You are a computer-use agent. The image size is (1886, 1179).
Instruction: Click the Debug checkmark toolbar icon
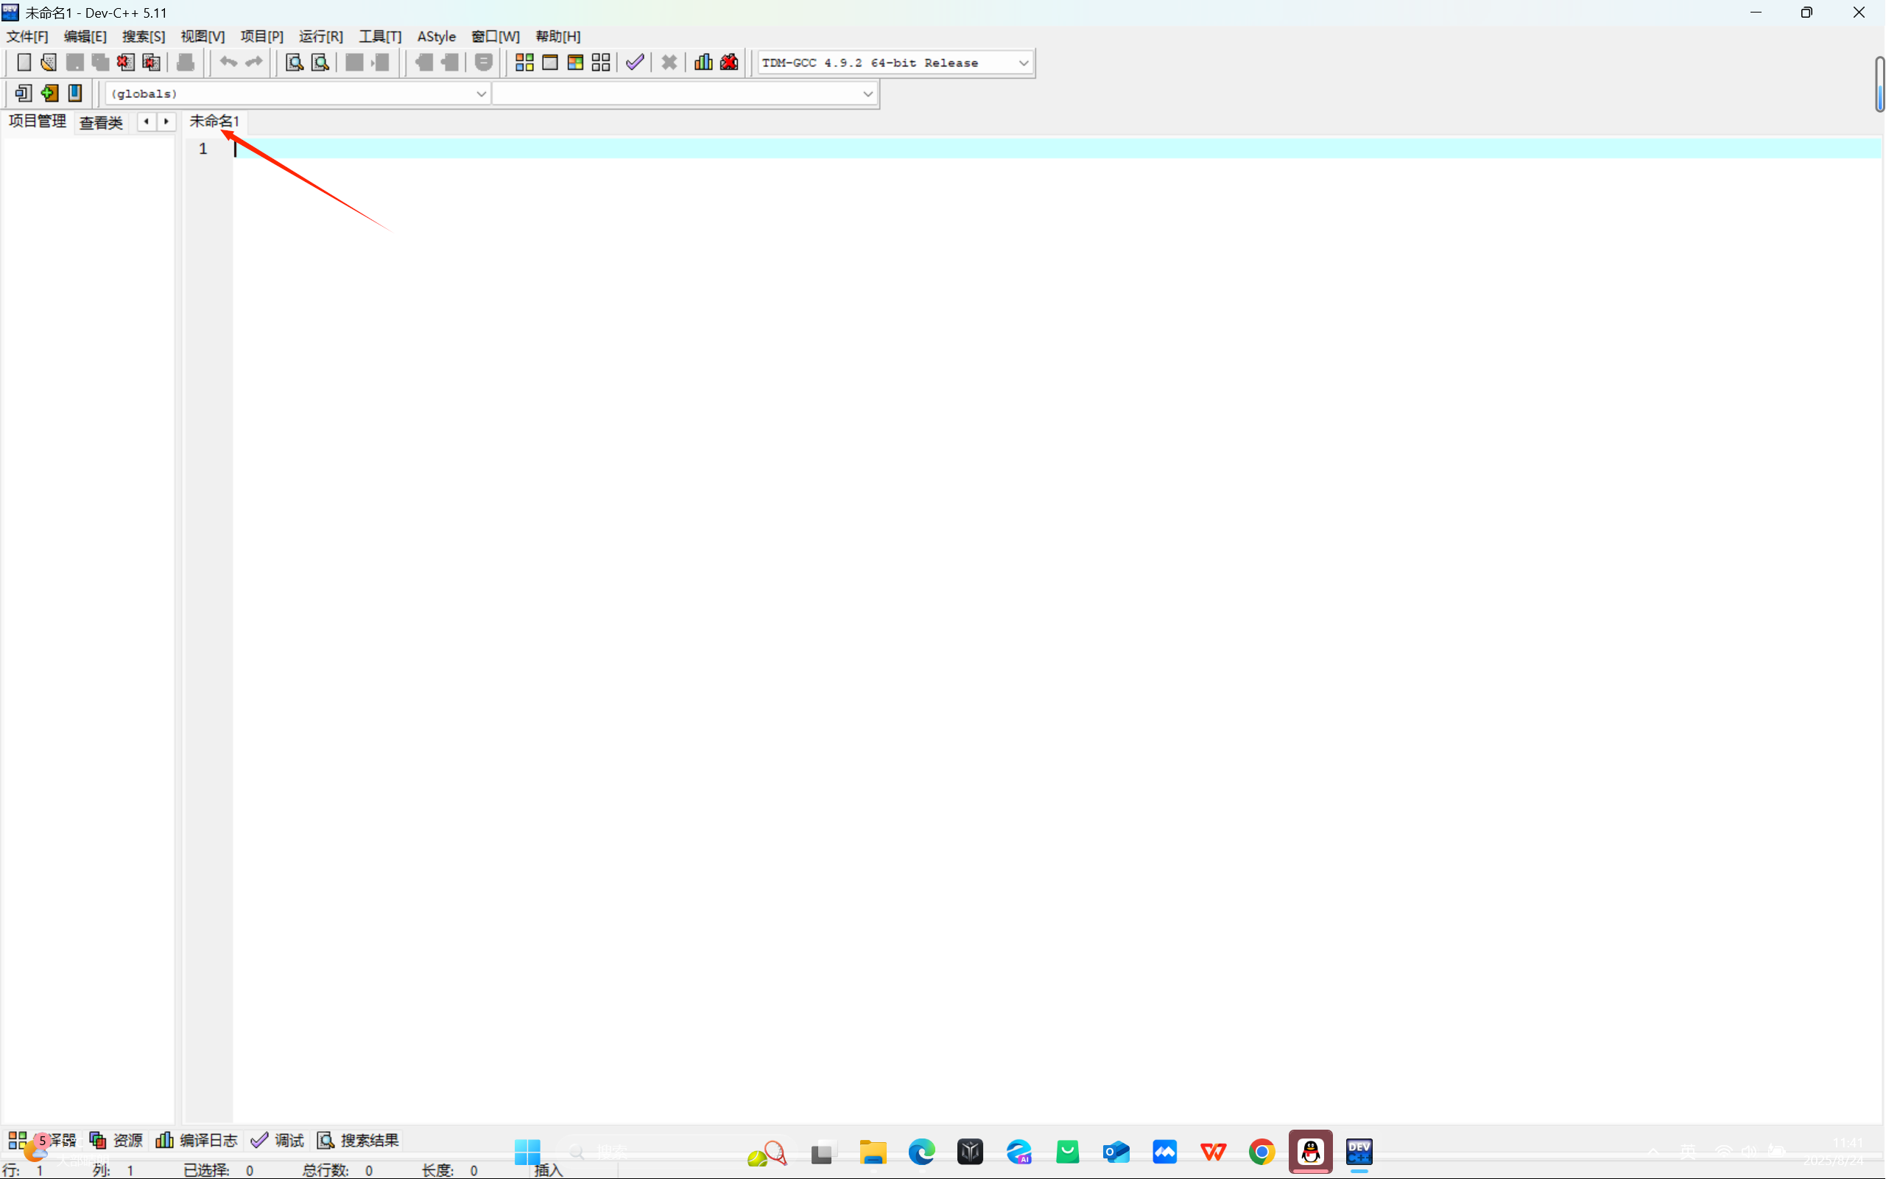tap(635, 63)
